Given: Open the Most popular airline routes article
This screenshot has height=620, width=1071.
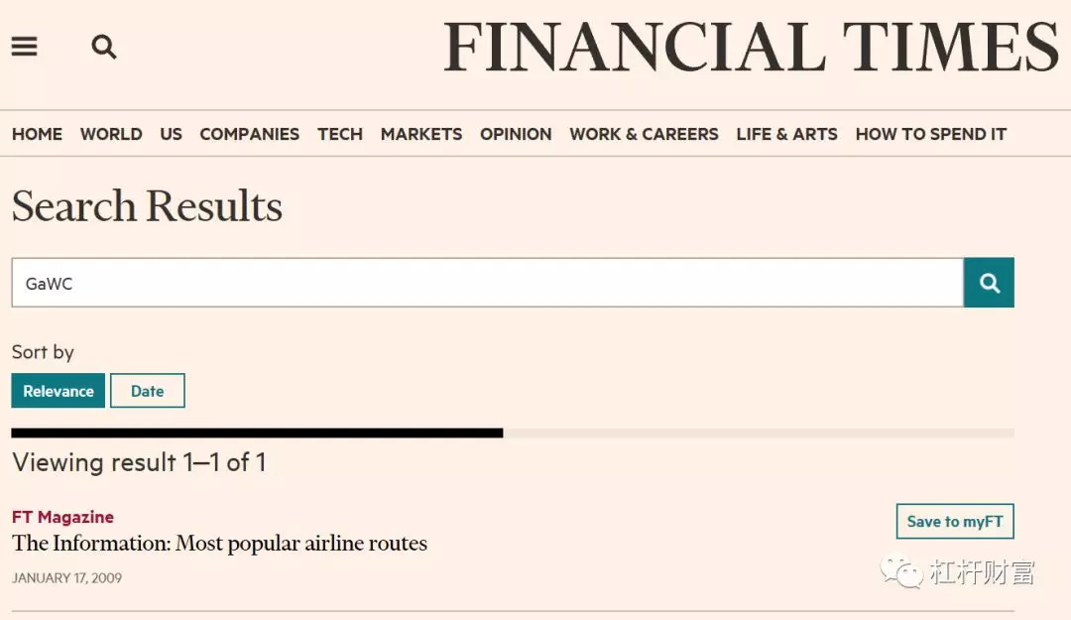Looking at the screenshot, I should click(x=219, y=544).
